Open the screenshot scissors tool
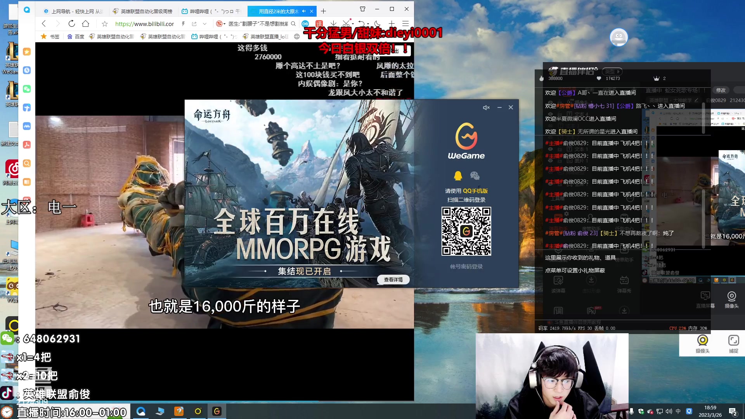Image resolution: width=745 pixels, height=419 pixels. click(x=347, y=24)
